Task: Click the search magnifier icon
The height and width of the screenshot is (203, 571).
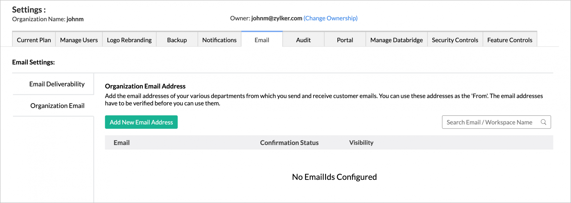Action: click(x=543, y=122)
